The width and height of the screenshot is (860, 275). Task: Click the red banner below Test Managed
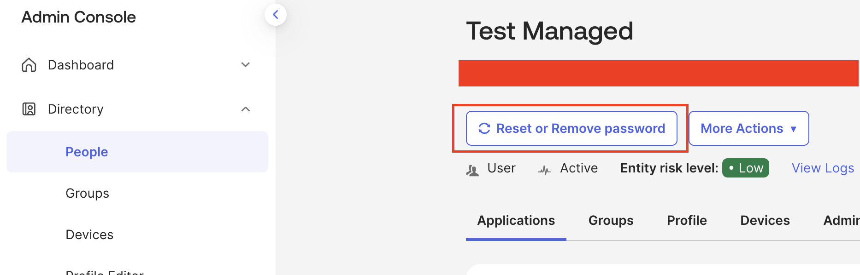point(658,73)
